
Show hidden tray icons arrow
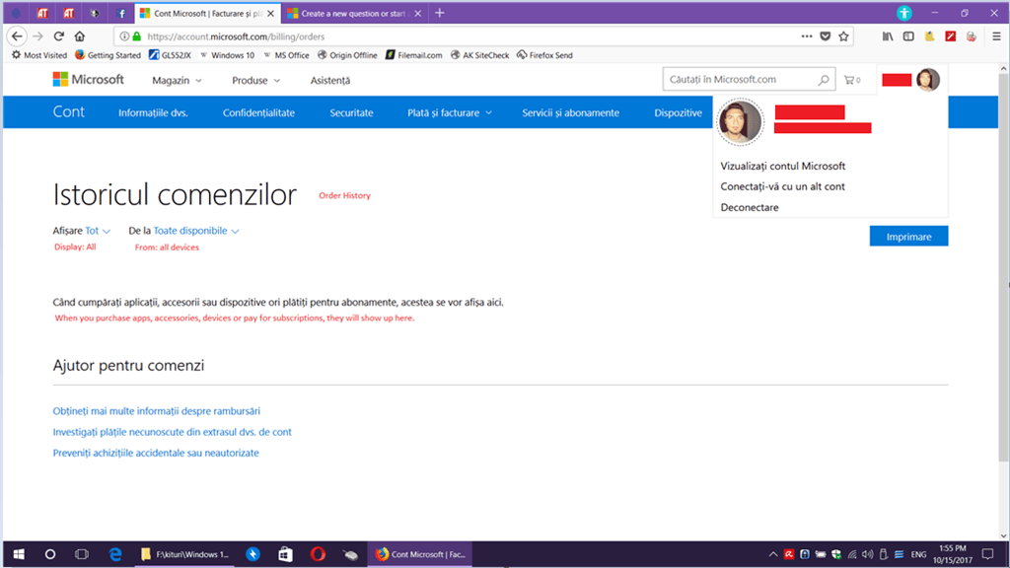773,554
